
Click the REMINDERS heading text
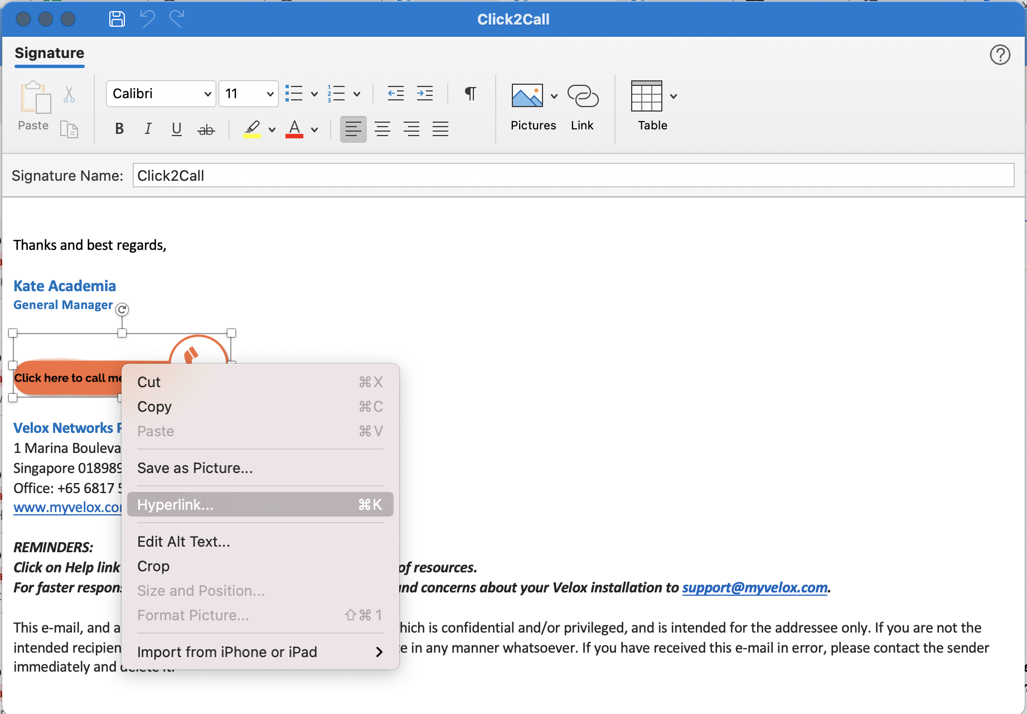pos(54,547)
